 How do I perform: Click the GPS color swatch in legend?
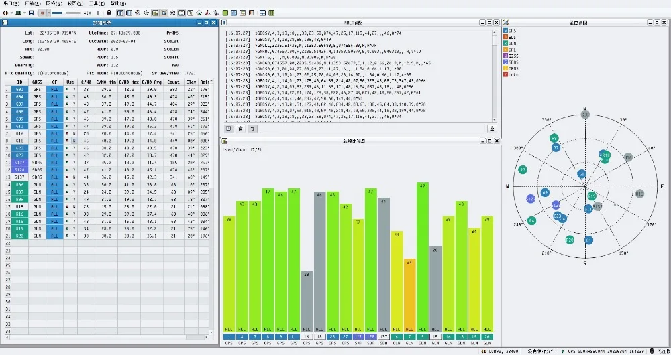pyautogui.click(x=506, y=31)
